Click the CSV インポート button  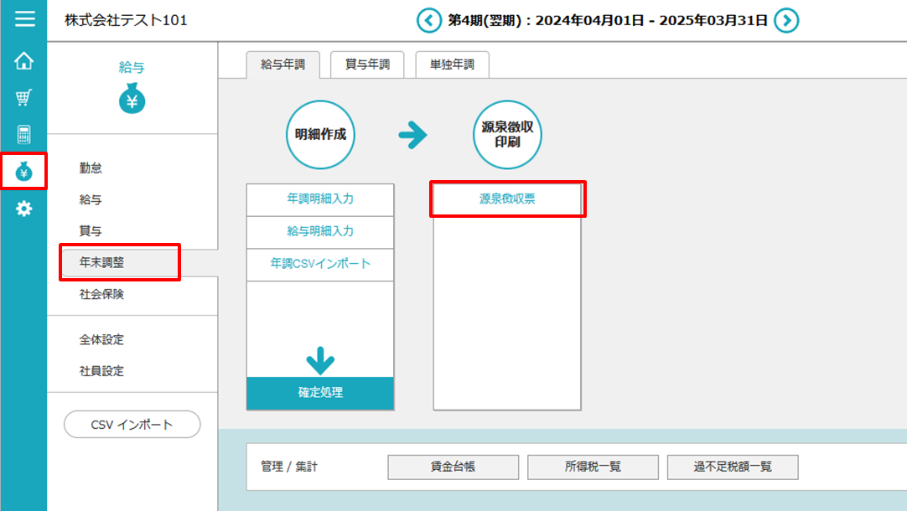click(132, 425)
